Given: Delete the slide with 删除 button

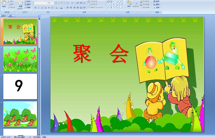Looking at the screenshot, I should (x=28, y=7).
